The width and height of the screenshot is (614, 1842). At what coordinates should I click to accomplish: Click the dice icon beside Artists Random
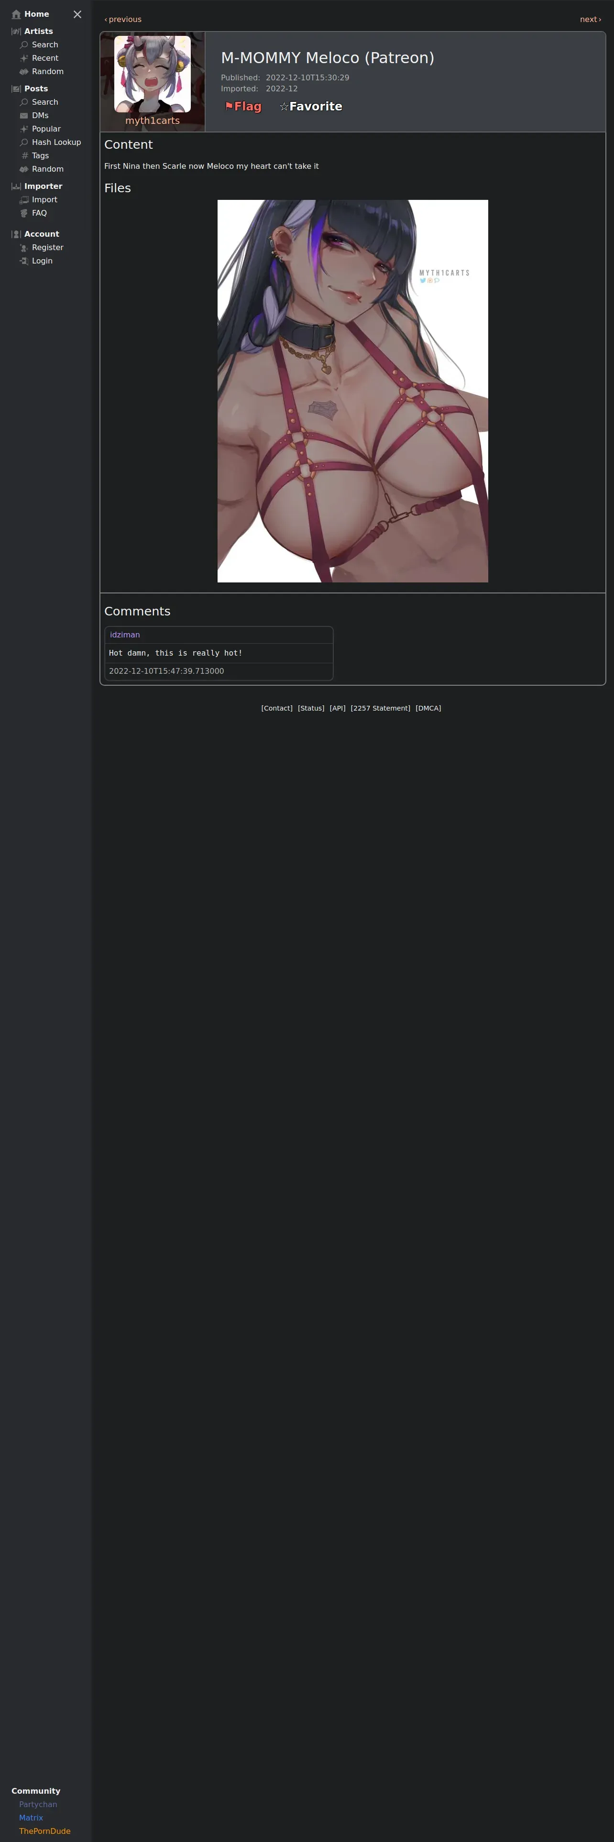click(24, 72)
